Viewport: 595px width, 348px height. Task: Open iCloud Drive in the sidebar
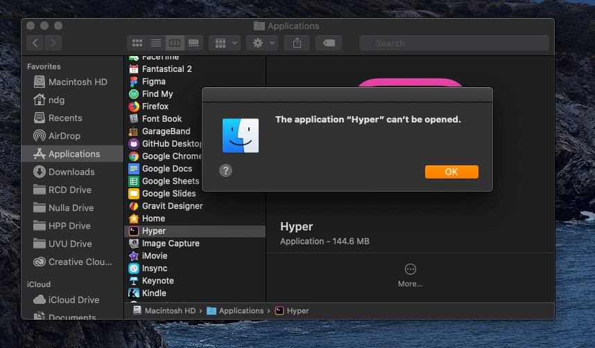(x=72, y=300)
